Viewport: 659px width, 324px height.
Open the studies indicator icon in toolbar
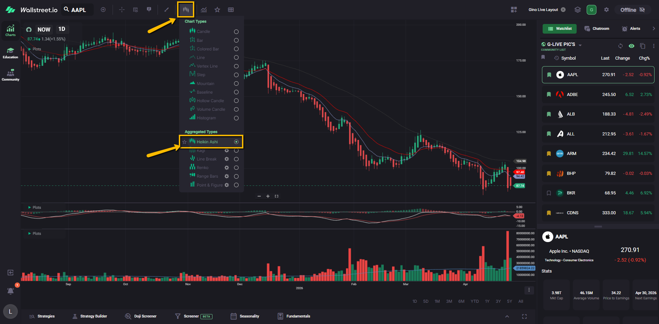click(x=204, y=10)
